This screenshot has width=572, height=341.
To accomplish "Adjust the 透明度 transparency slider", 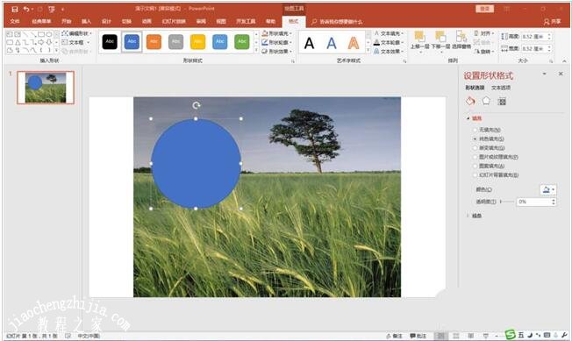I will tap(507, 202).
